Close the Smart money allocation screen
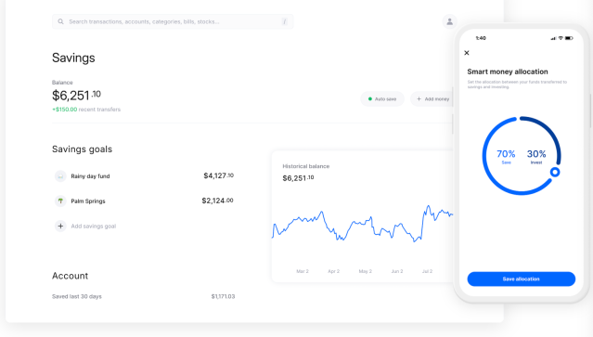 click(x=467, y=53)
